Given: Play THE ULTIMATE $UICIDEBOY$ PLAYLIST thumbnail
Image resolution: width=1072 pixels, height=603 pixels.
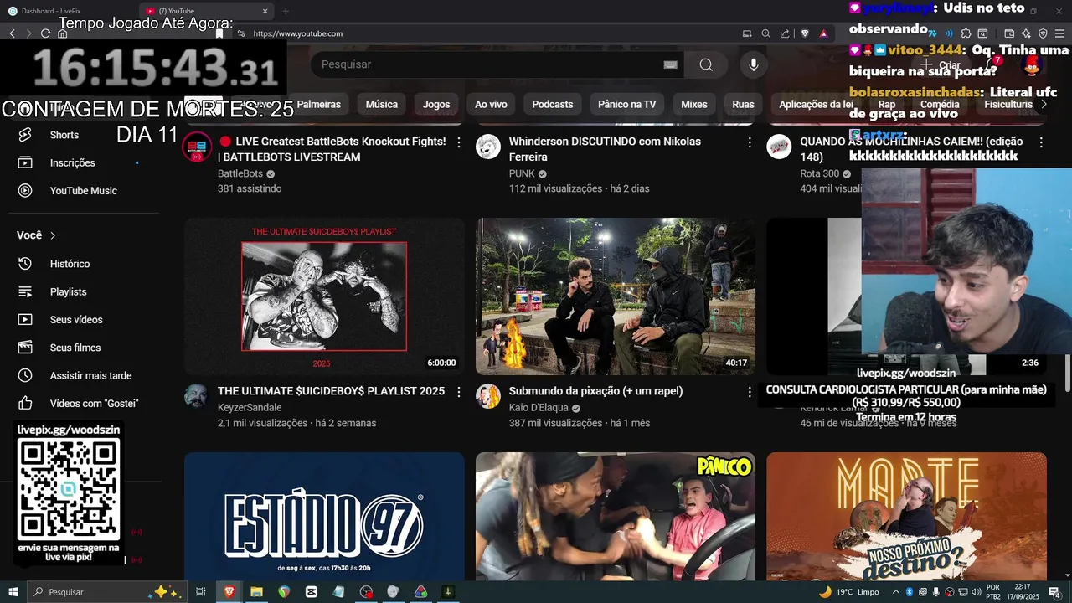Looking at the screenshot, I should (x=324, y=296).
